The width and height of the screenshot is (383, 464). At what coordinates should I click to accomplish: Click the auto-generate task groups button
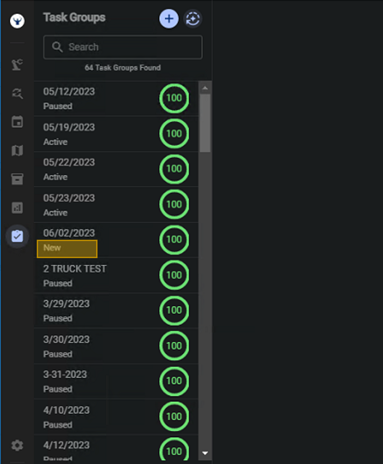pyautogui.click(x=193, y=19)
